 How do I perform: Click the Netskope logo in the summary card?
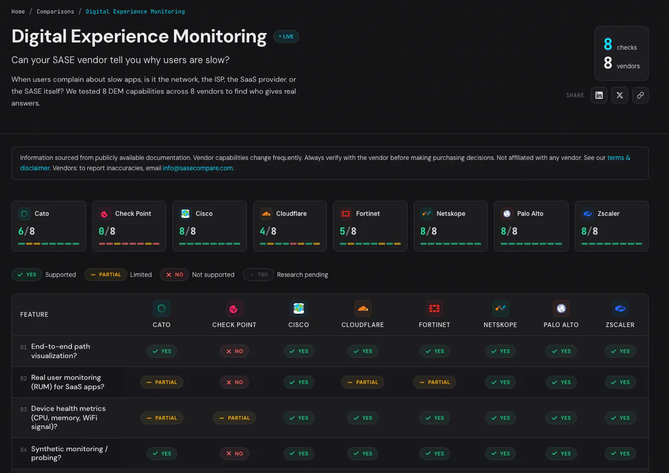click(x=427, y=214)
